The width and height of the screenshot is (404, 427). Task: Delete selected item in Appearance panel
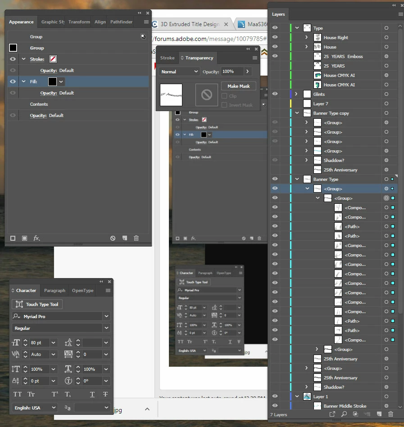click(x=136, y=238)
